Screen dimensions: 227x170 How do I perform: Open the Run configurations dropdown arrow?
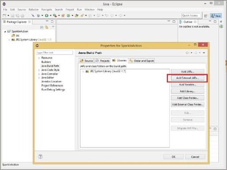(x=51, y=15)
